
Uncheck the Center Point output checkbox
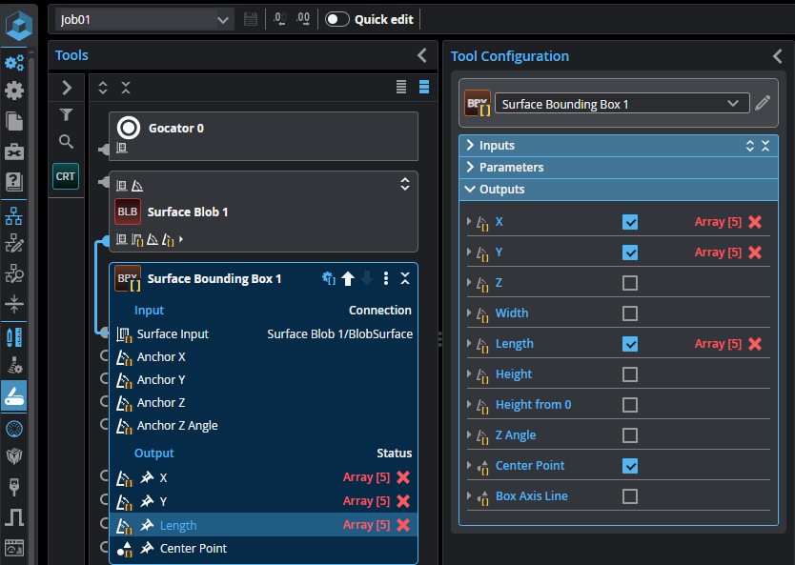pos(630,466)
